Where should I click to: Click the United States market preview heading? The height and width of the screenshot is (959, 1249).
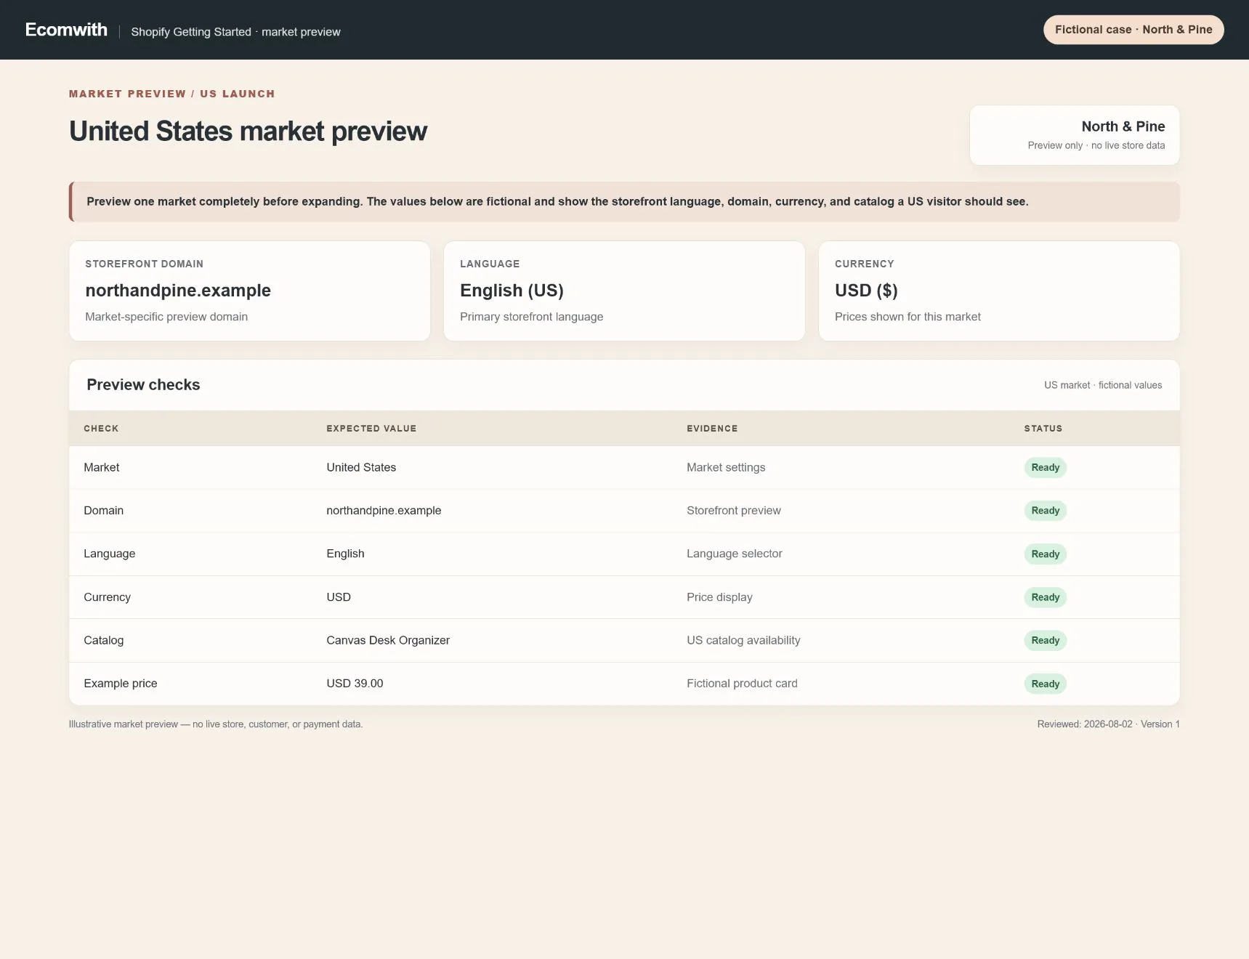tap(248, 131)
